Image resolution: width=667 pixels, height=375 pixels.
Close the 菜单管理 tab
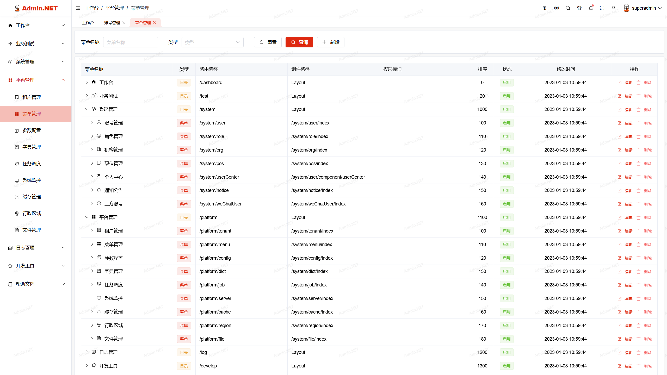tap(155, 23)
